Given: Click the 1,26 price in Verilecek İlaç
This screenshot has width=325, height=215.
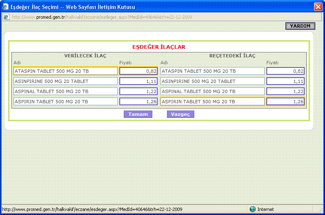Looking at the screenshot, I should click(138, 101).
